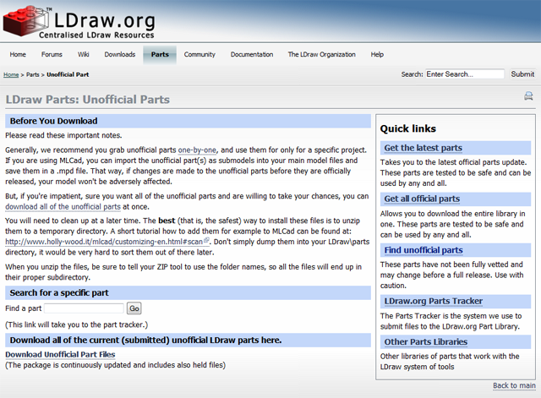
Task: Open the LDraw.org Parts Tracker quick link
Action: [434, 301]
